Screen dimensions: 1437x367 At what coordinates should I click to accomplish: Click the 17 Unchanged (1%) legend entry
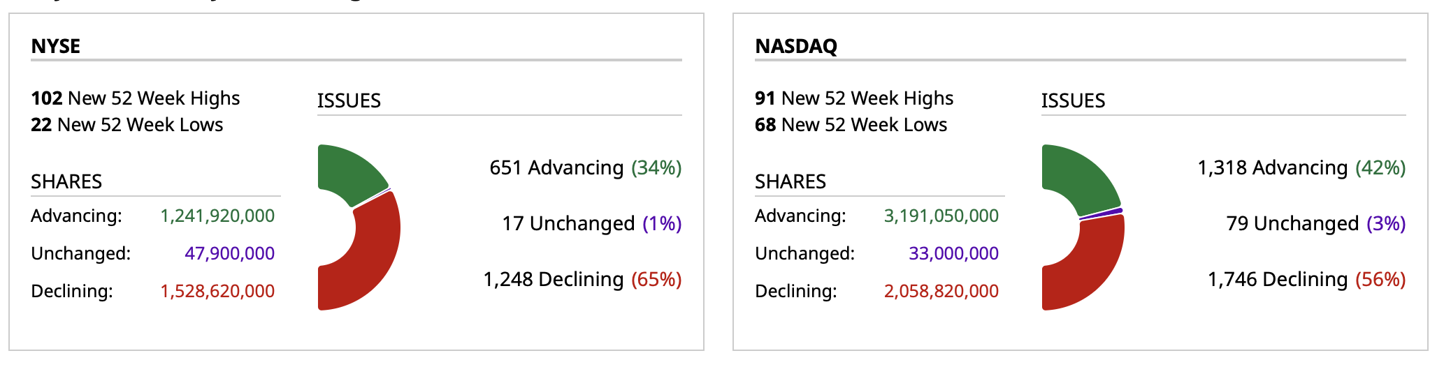click(x=591, y=224)
